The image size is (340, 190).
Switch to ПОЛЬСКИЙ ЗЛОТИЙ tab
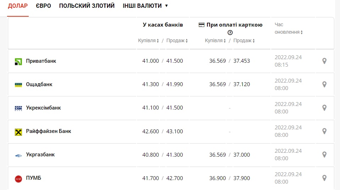[87, 6]
